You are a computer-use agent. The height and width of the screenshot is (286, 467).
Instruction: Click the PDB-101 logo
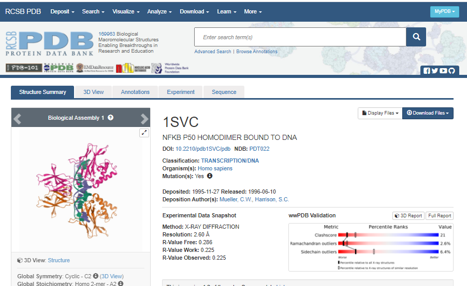click(24, 68)
